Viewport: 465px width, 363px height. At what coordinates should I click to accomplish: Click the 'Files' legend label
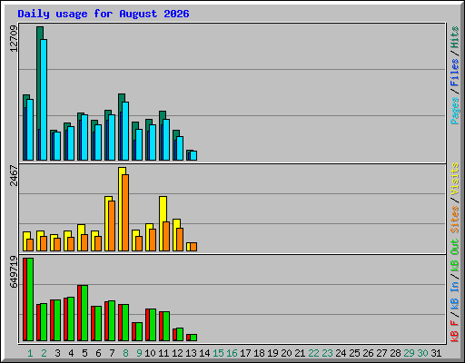[x=454, y=73]
